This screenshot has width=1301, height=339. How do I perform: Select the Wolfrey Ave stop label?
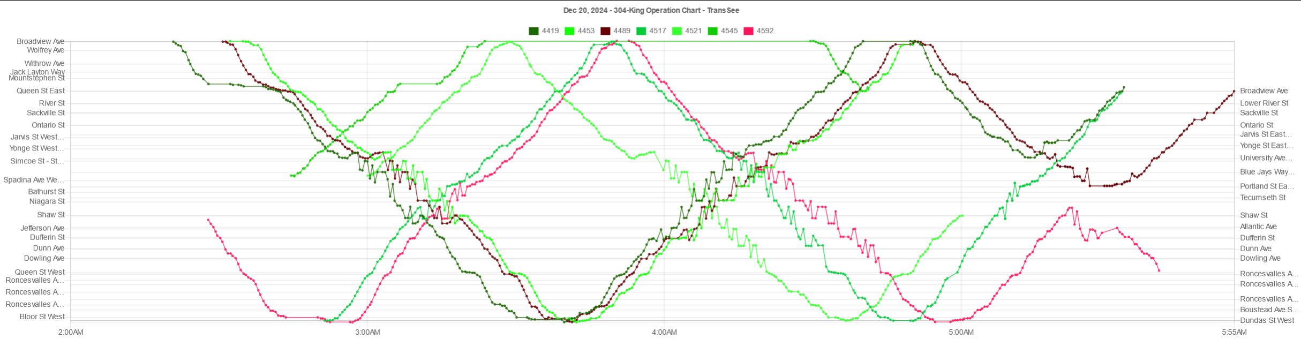pyautogui.click(x=46, y=50)
